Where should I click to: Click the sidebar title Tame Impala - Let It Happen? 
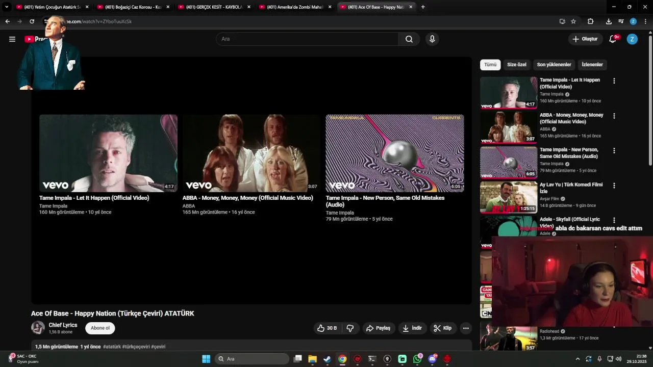pyautogui.click(x=570, y=83)
